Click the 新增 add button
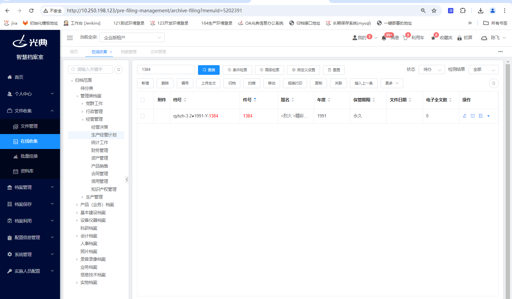 tap(145, 83)
